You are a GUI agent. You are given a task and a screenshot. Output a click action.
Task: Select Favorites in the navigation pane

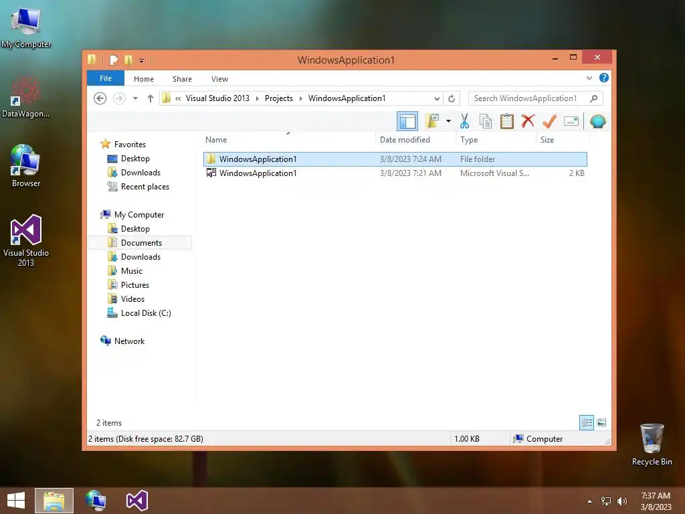[130, 145]
